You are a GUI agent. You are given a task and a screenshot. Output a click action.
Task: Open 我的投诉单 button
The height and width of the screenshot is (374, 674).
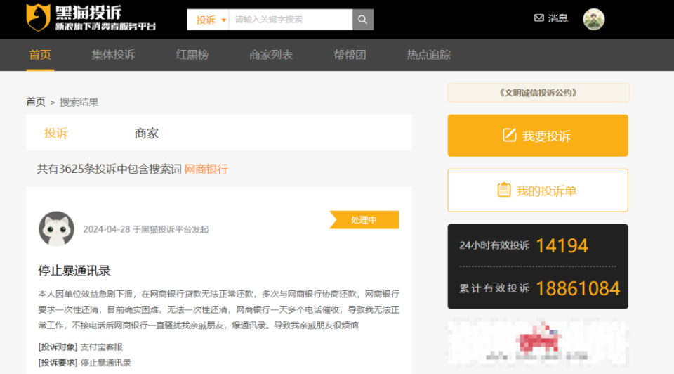click(x=538, y=191)
